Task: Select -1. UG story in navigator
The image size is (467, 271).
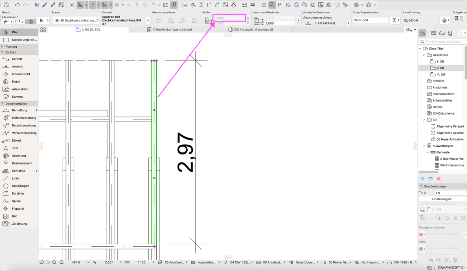Action: (x=438, y=75)
